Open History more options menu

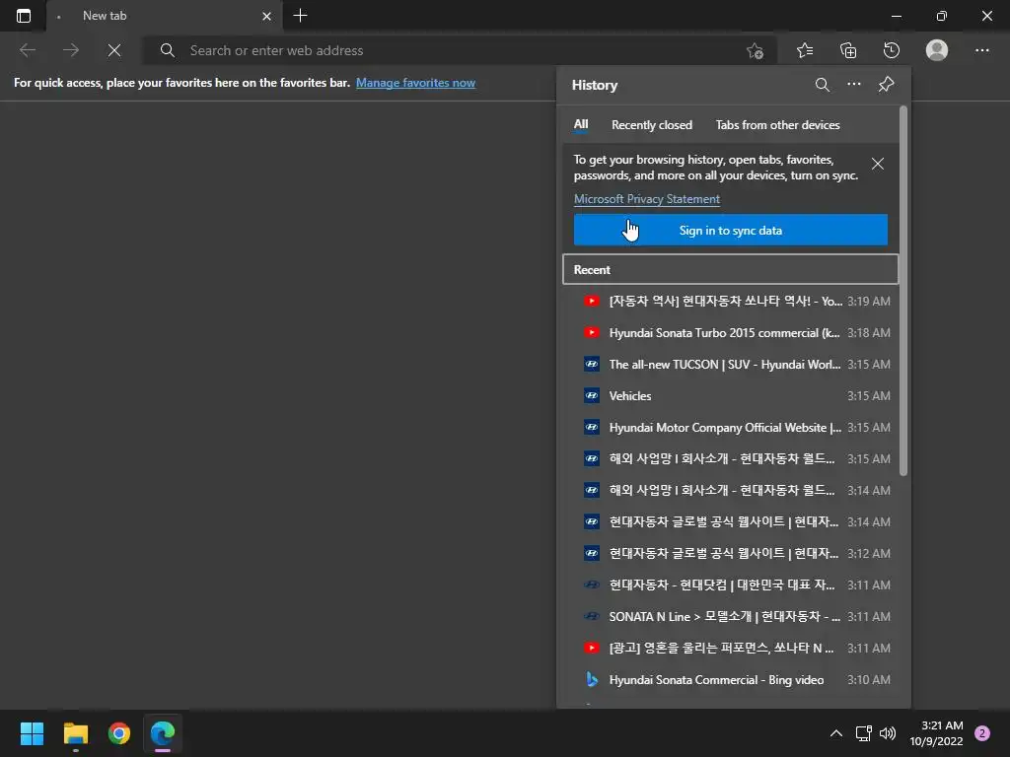853,85
